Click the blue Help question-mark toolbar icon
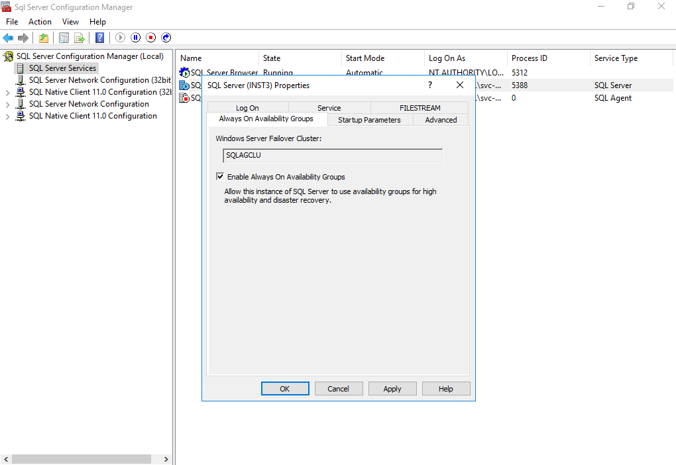 tap(99, 38)
